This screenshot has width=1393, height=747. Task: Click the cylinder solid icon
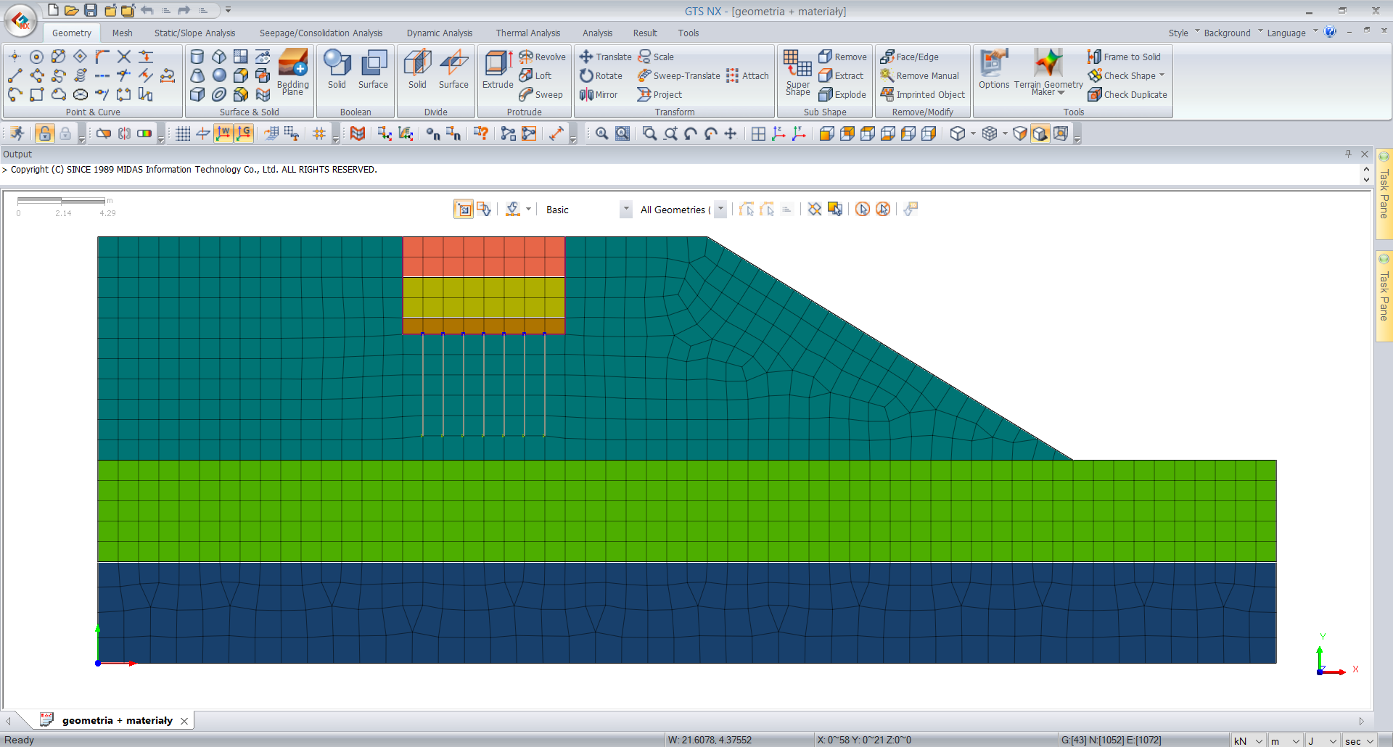[x=197, y=57]
